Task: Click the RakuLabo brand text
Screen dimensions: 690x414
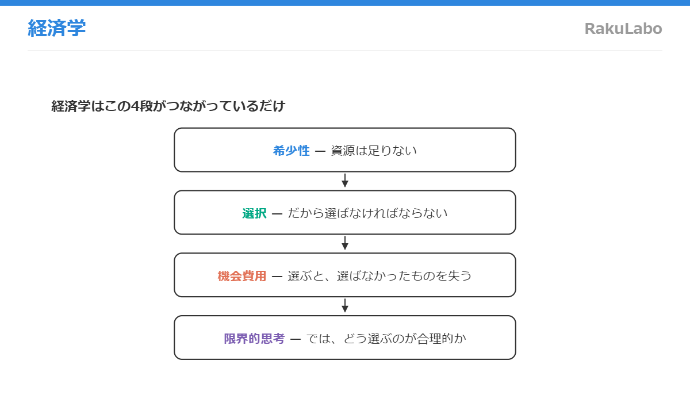Action: 623,28
